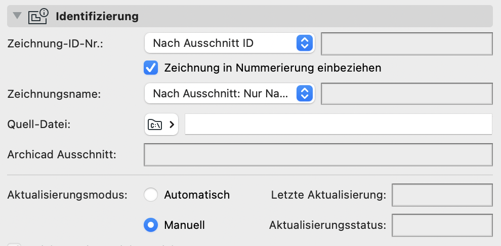Screen dimensions: 501x246
Task: Click the Zeichnungsname text field
Action: [x=407, y=94]
